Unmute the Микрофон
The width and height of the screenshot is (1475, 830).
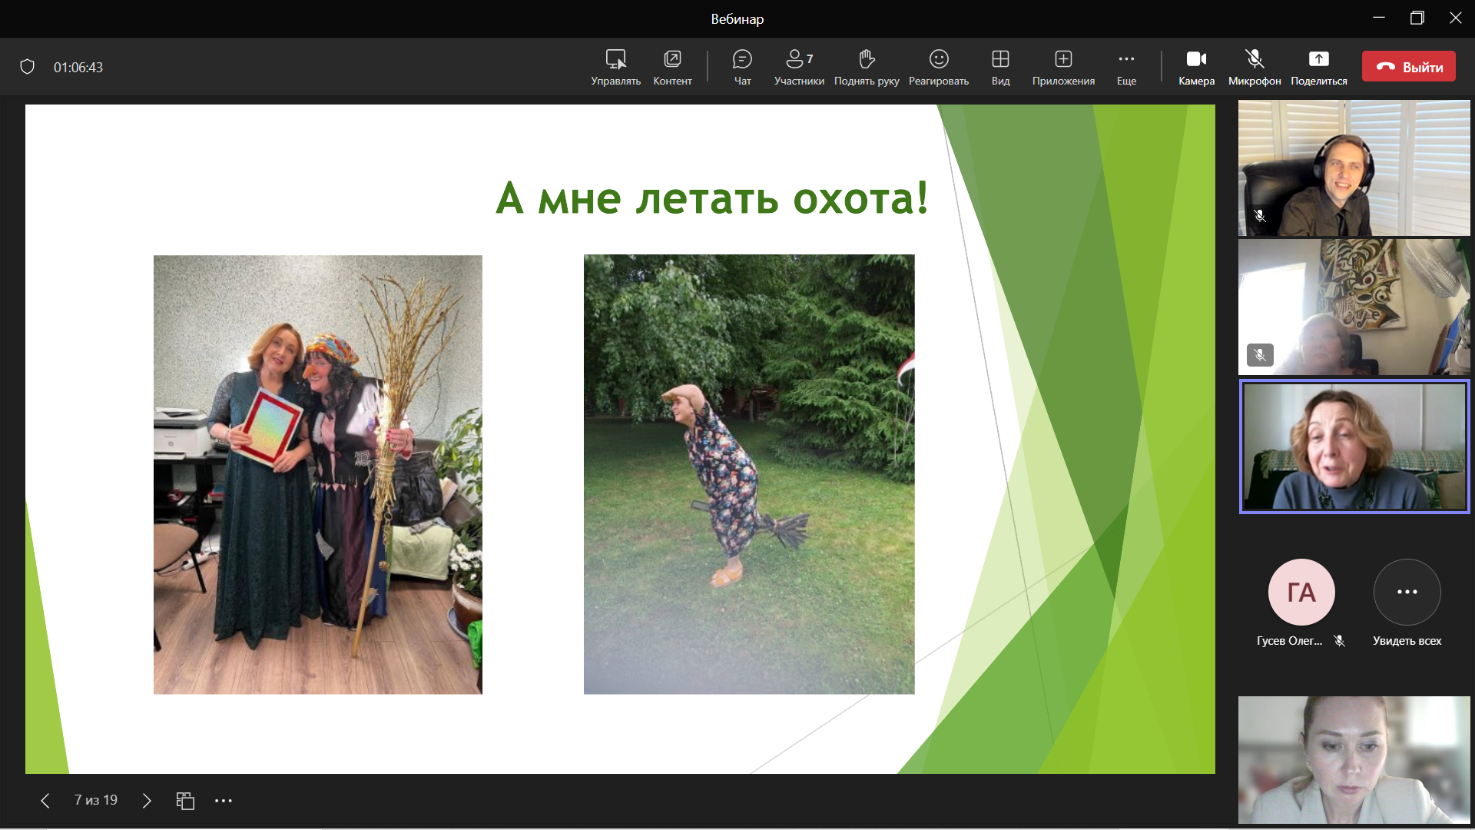point(1252,66)
